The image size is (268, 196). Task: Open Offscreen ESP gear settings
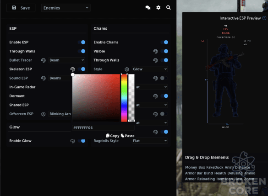(x=44, y=114)
